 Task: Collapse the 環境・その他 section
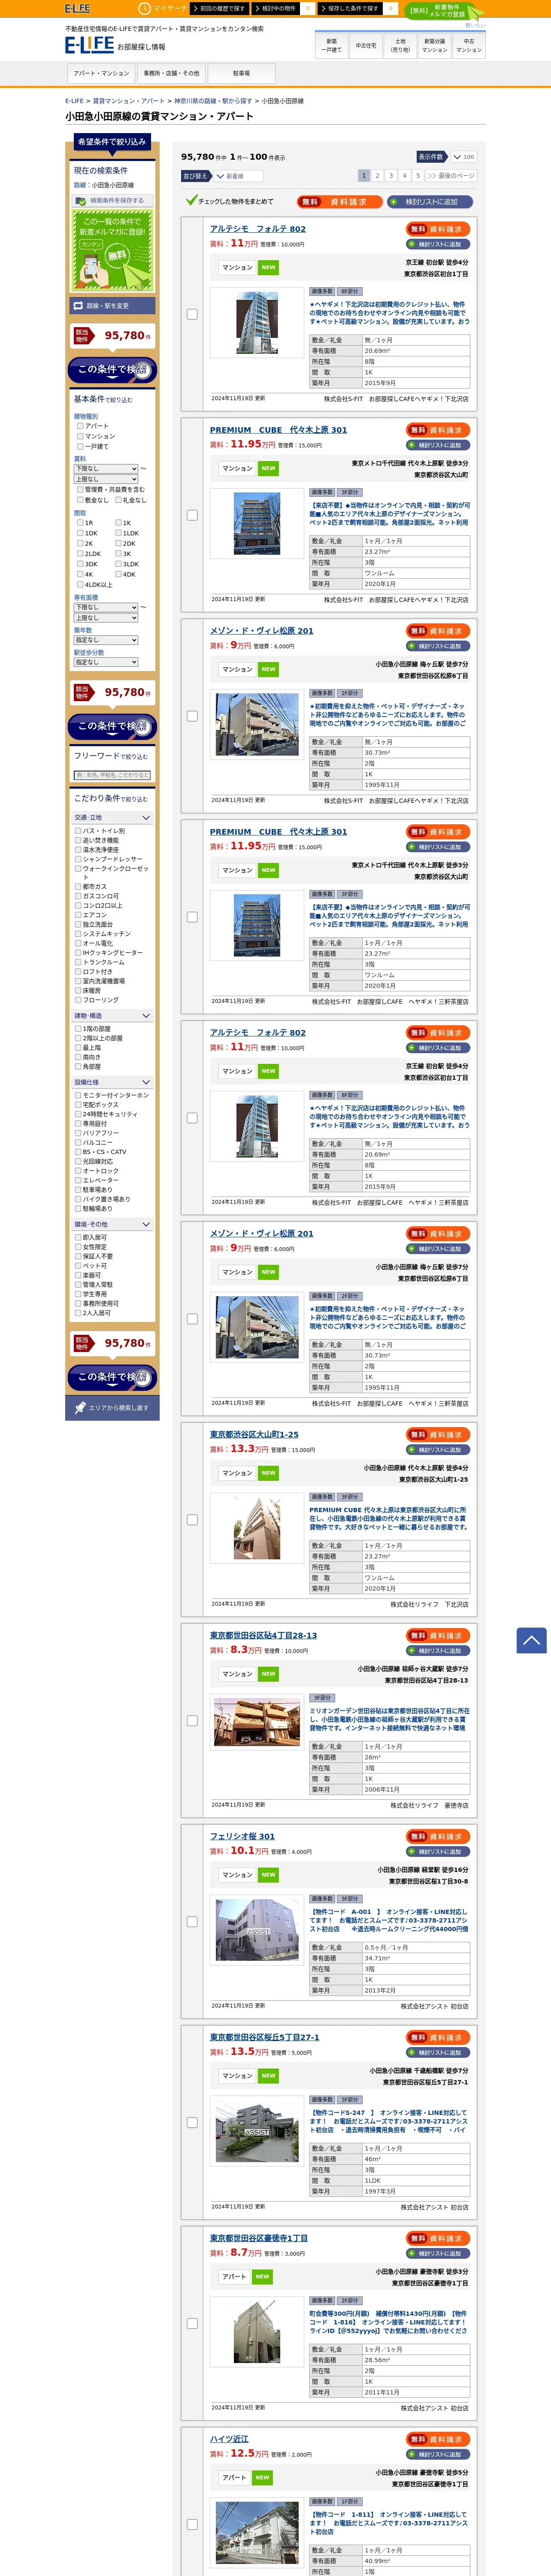tap(112, 1224)
